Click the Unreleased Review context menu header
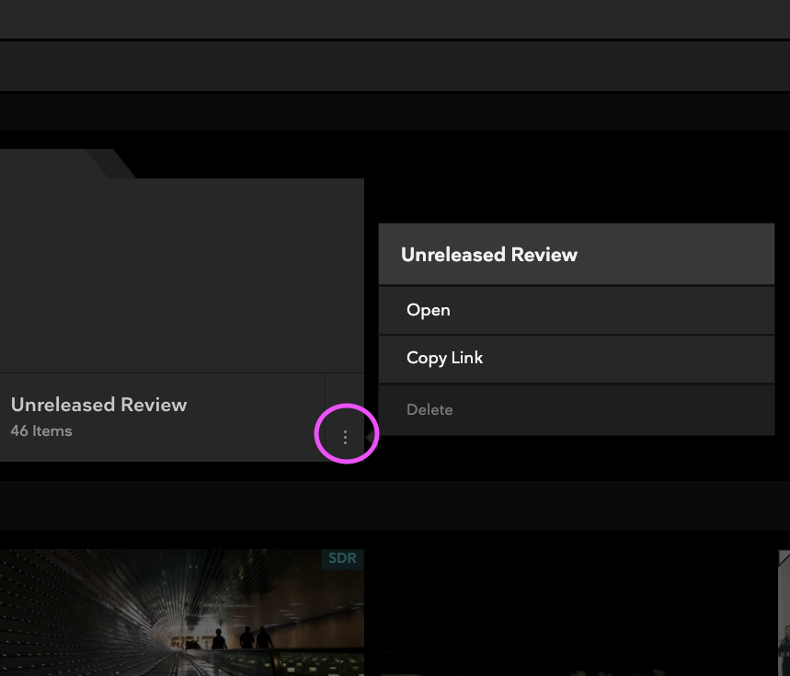The width and height of the screenshot is (790, 676). pyautogui.click(x=577, y=255)
